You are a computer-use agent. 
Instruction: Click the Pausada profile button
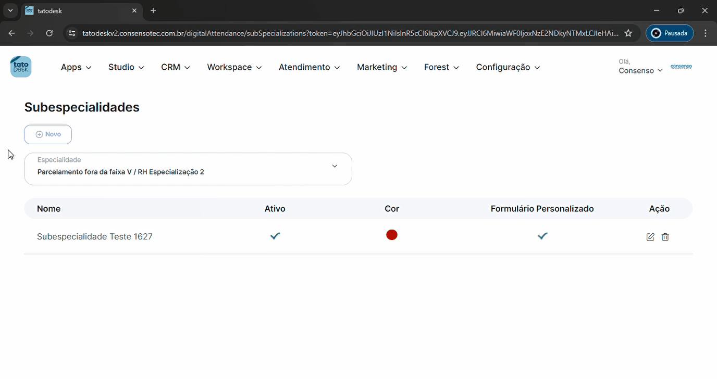(x=670, y=33)
